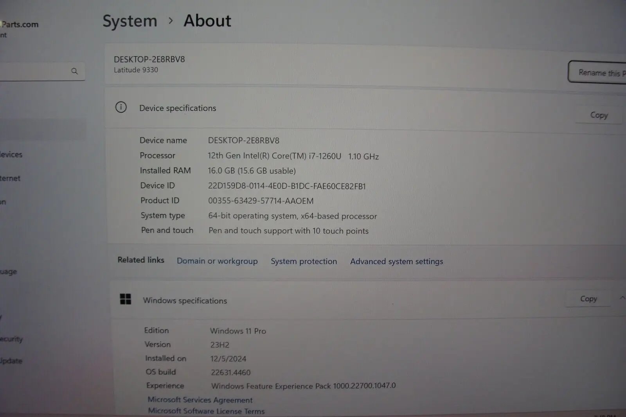This screenshot has width=626, height=417.
Task: Click the Related links label
Action: [141, 260]
